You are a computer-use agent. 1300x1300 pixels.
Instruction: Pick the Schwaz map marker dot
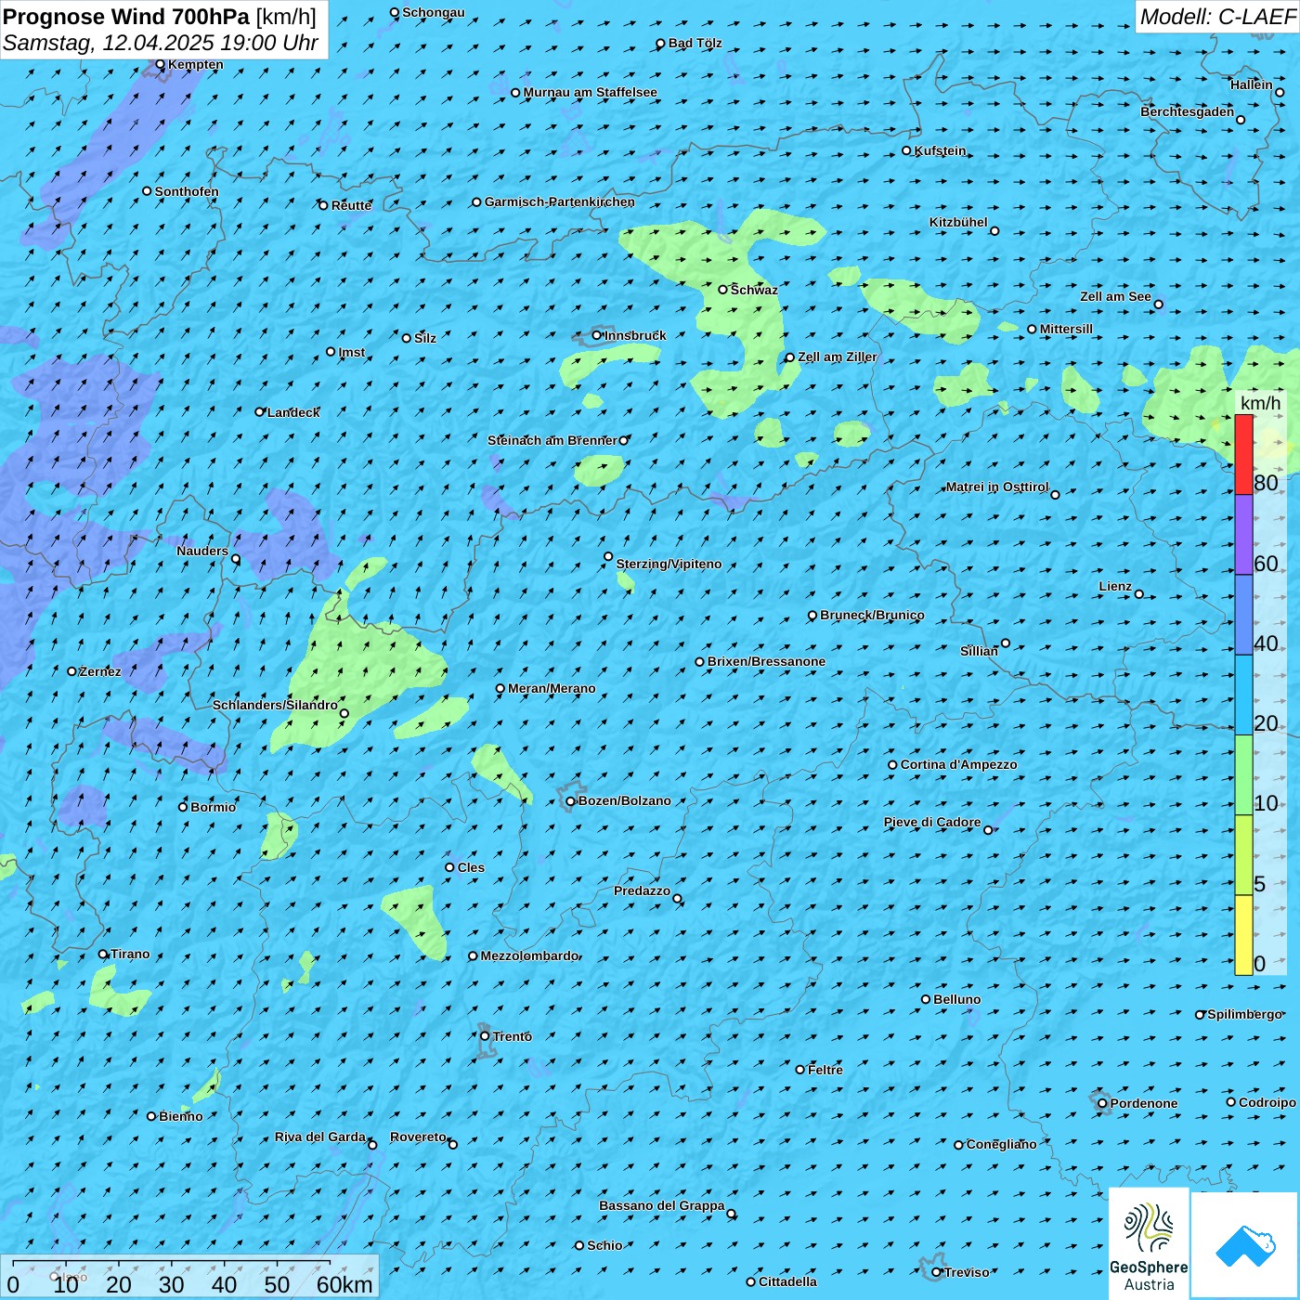click(x=723, y=290)
